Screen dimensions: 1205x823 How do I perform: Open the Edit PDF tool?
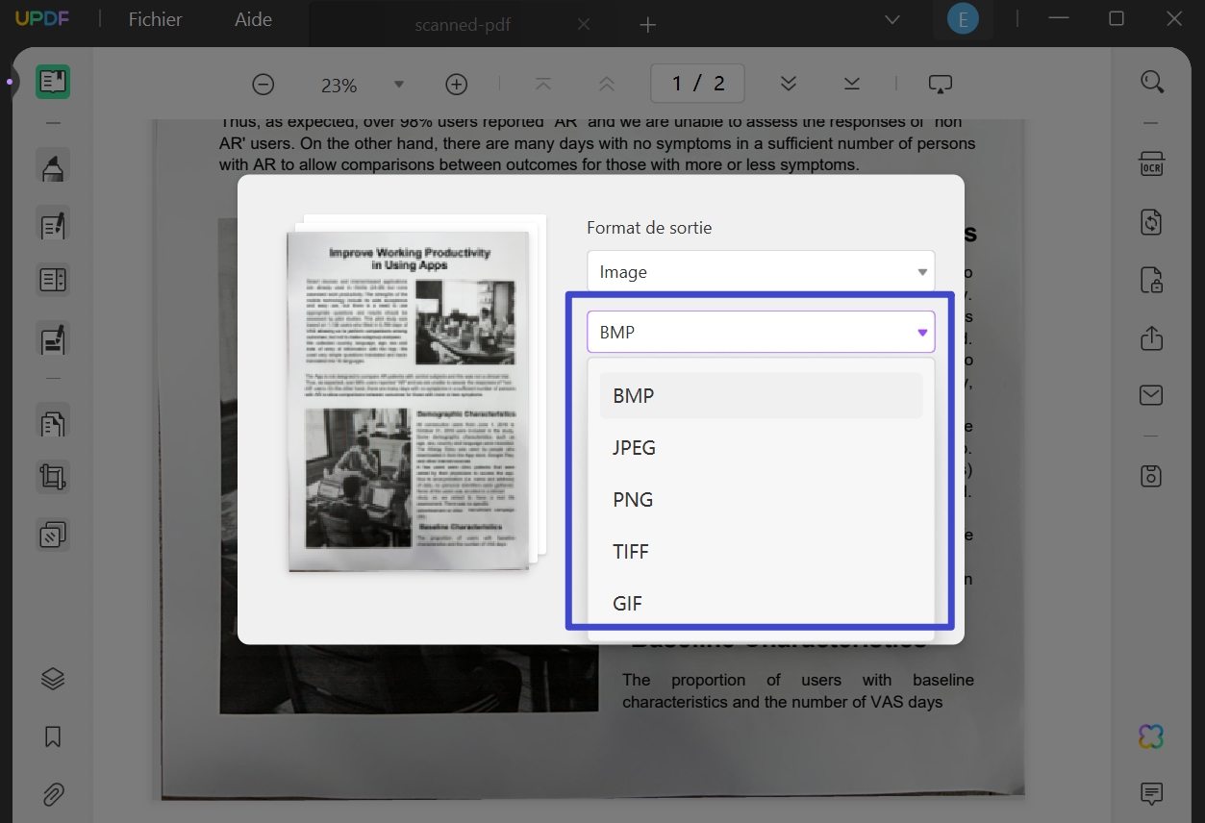(52, 223)
